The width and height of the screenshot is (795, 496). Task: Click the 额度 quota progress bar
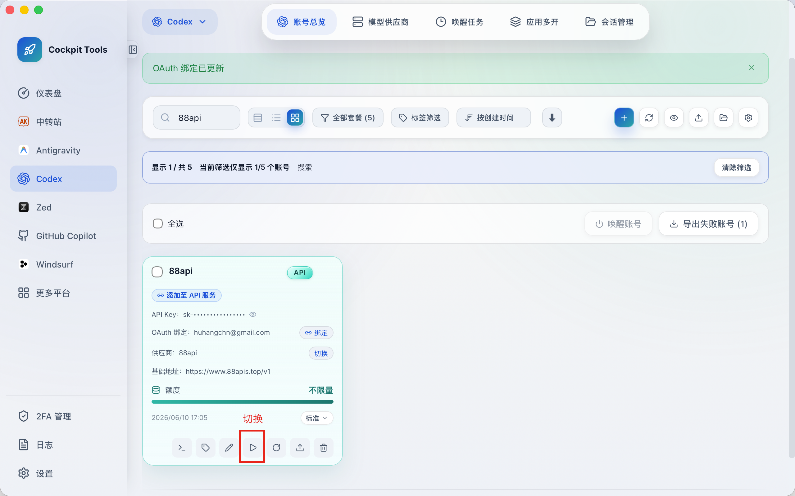pyautogui.click(x=243, y=401)
